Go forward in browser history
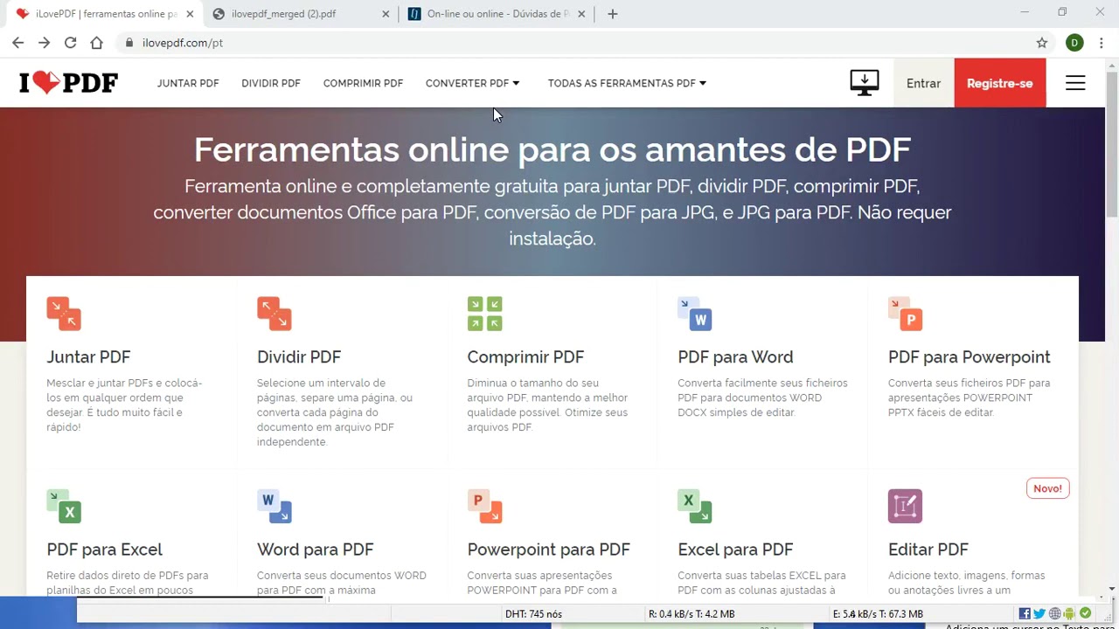Viewport: 1119px width, 629px height. pos(44,43)
